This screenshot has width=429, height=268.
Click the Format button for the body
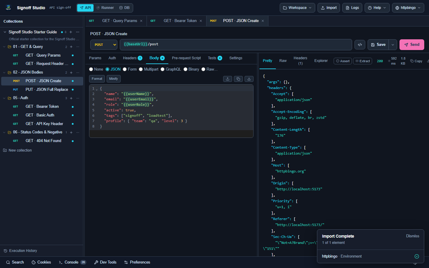pyautogui.click(x=97, y=79)
